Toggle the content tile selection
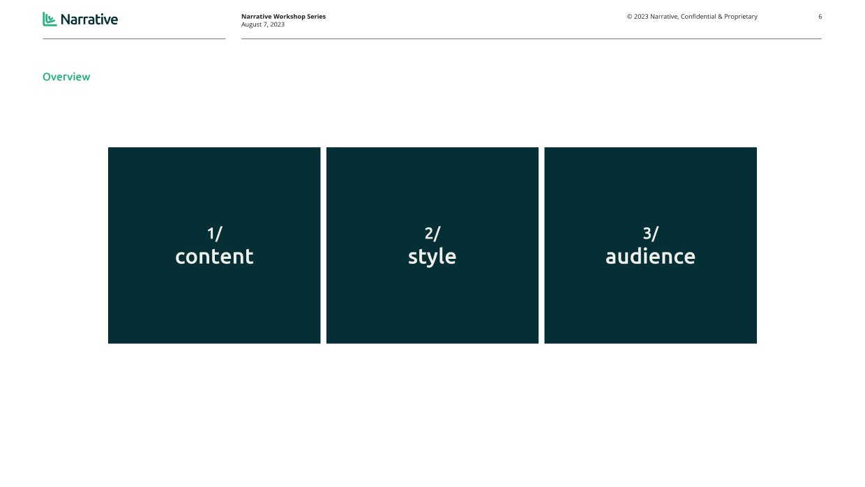The height and width of the screenshot is (487, 865). click(x=214, y=245)
